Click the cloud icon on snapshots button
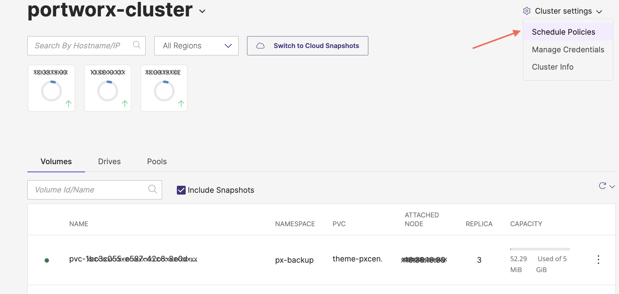Image resolution: width=619 pixels, height=294 pixels. (x=260, y=46)
